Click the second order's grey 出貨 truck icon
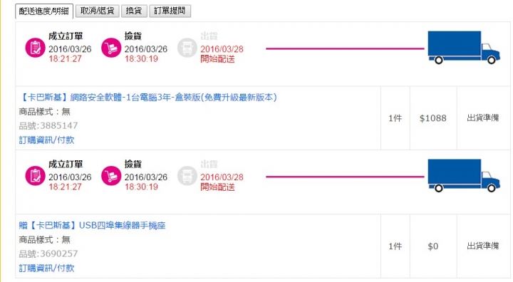This screenshot has height=282, width=513. 187,176
